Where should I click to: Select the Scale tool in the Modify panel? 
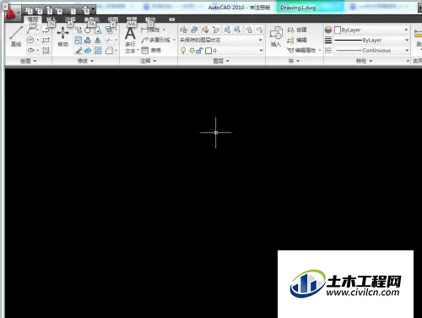78,40
